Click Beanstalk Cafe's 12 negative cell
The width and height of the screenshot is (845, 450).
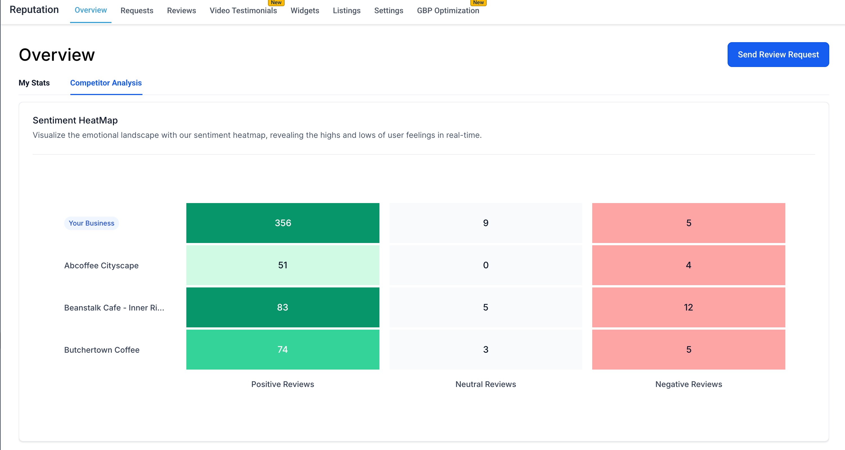[x=688, y=307]
